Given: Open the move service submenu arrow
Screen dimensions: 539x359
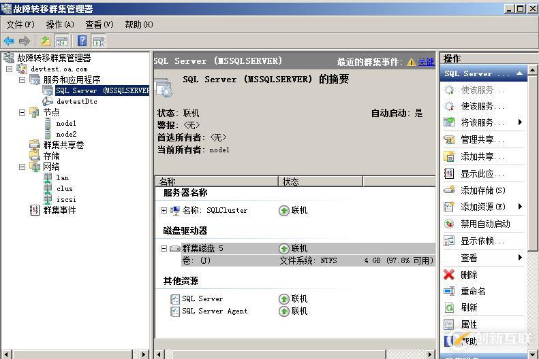Looking at the screenshot, I should 520,122.
